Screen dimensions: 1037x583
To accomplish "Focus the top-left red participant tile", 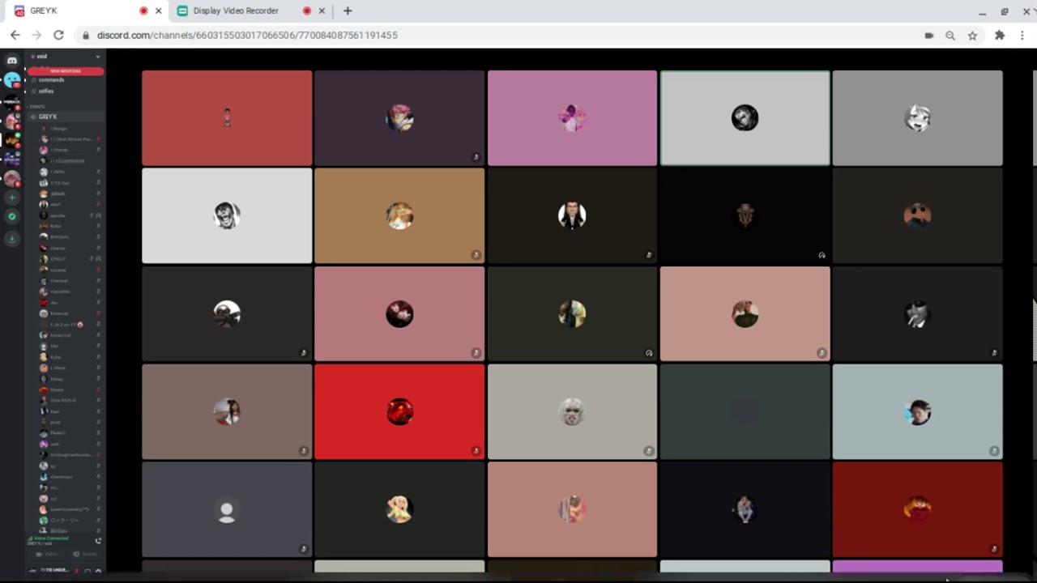I will tap(227, 118).
